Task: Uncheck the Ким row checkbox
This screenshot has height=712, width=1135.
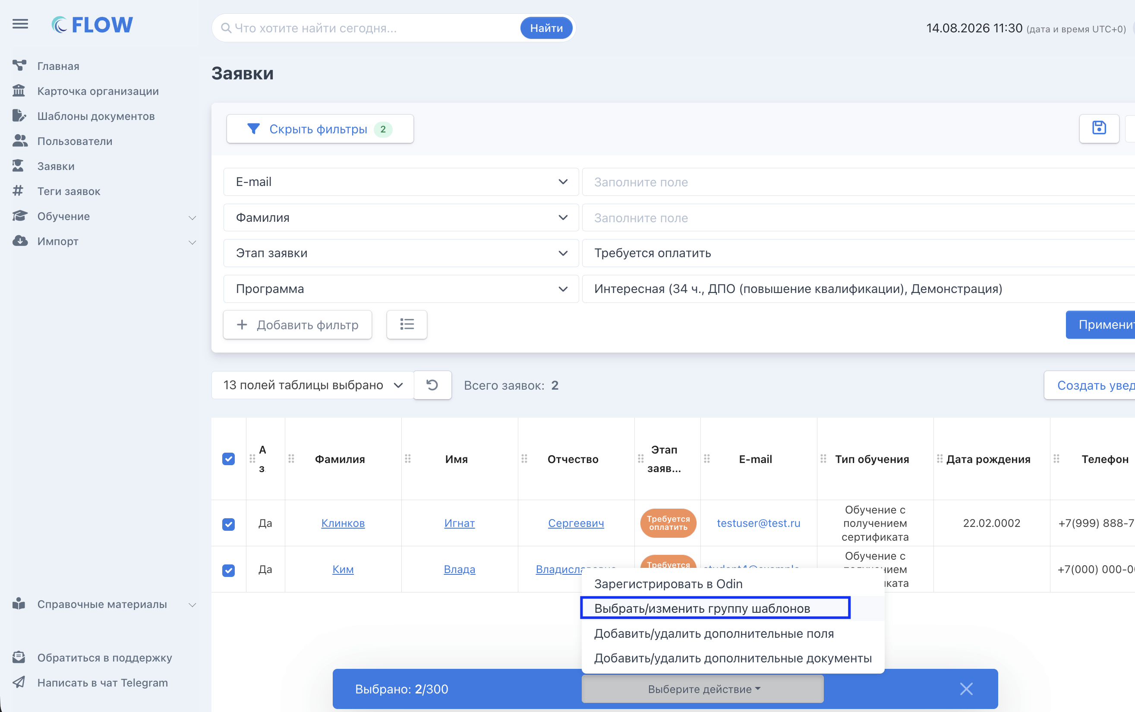Action: [x=228, y=570]
